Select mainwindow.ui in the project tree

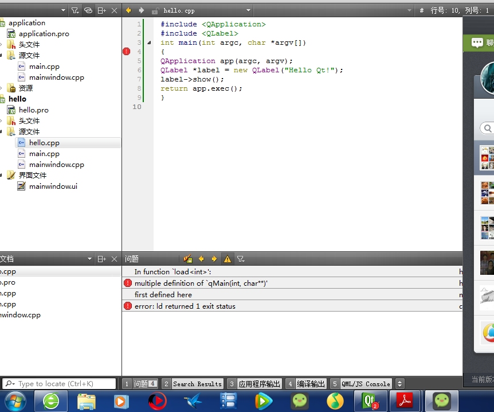pyautogui.click(x=53, y=186)
